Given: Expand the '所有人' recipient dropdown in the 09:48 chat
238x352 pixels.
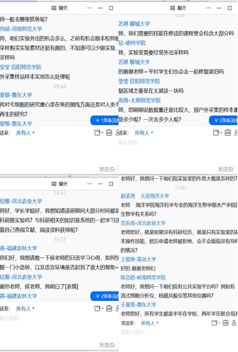Looking at the screenshot, I should (25, 133).
